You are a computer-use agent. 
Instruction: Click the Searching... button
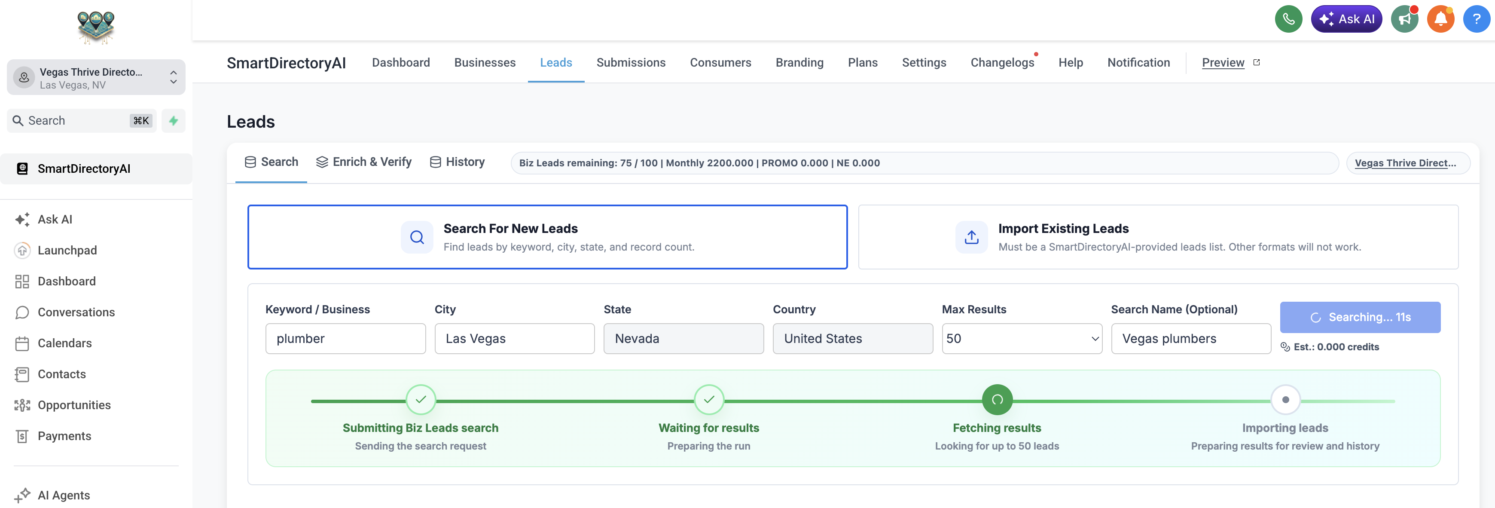click(1360, 317)
